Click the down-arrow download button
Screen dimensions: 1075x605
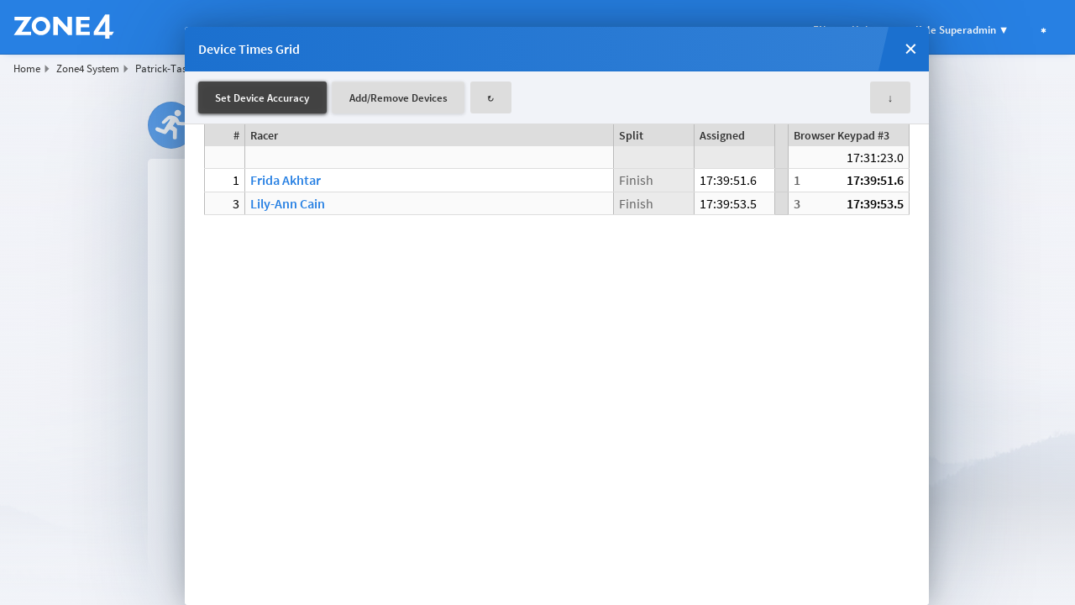tap(889, 97)
